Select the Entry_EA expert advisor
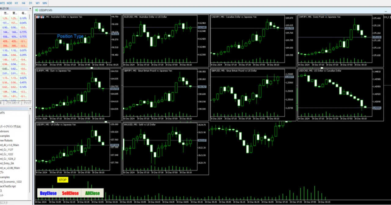The image size is (391, 205). coord(7,163)
